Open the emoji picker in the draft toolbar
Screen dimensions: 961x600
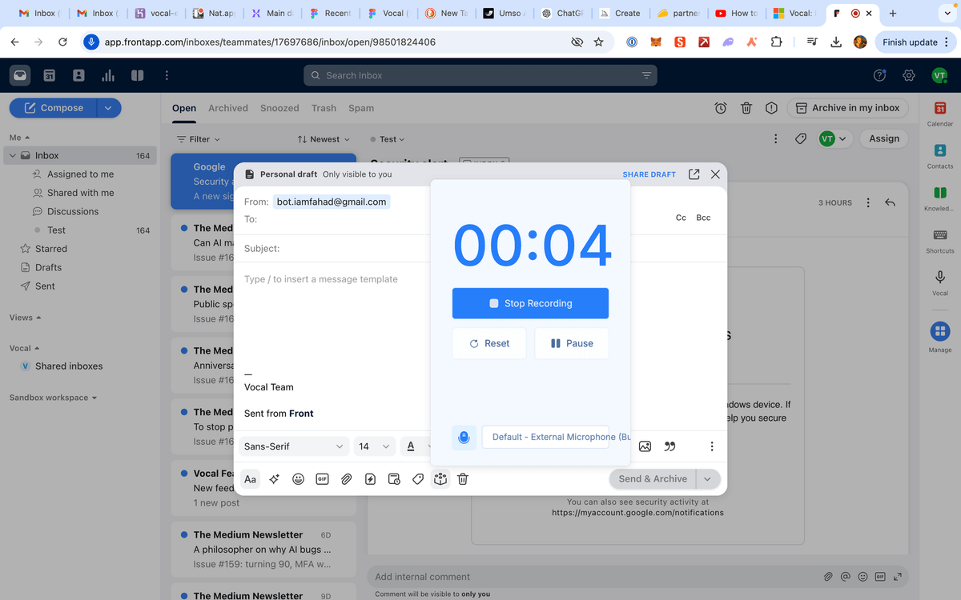[x=298, y=479]
